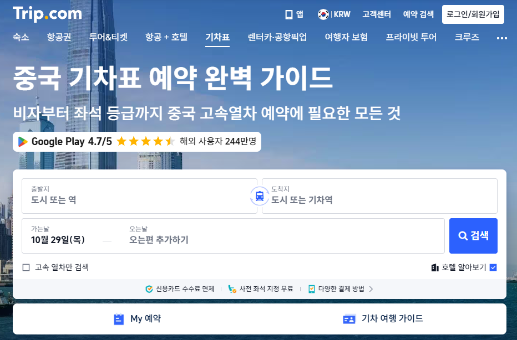
Task: Open the 항공 + 호텔 tab
Action: click(166, 37)
